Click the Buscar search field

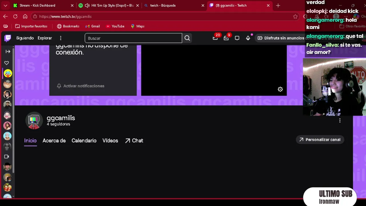tap(133, 38)
